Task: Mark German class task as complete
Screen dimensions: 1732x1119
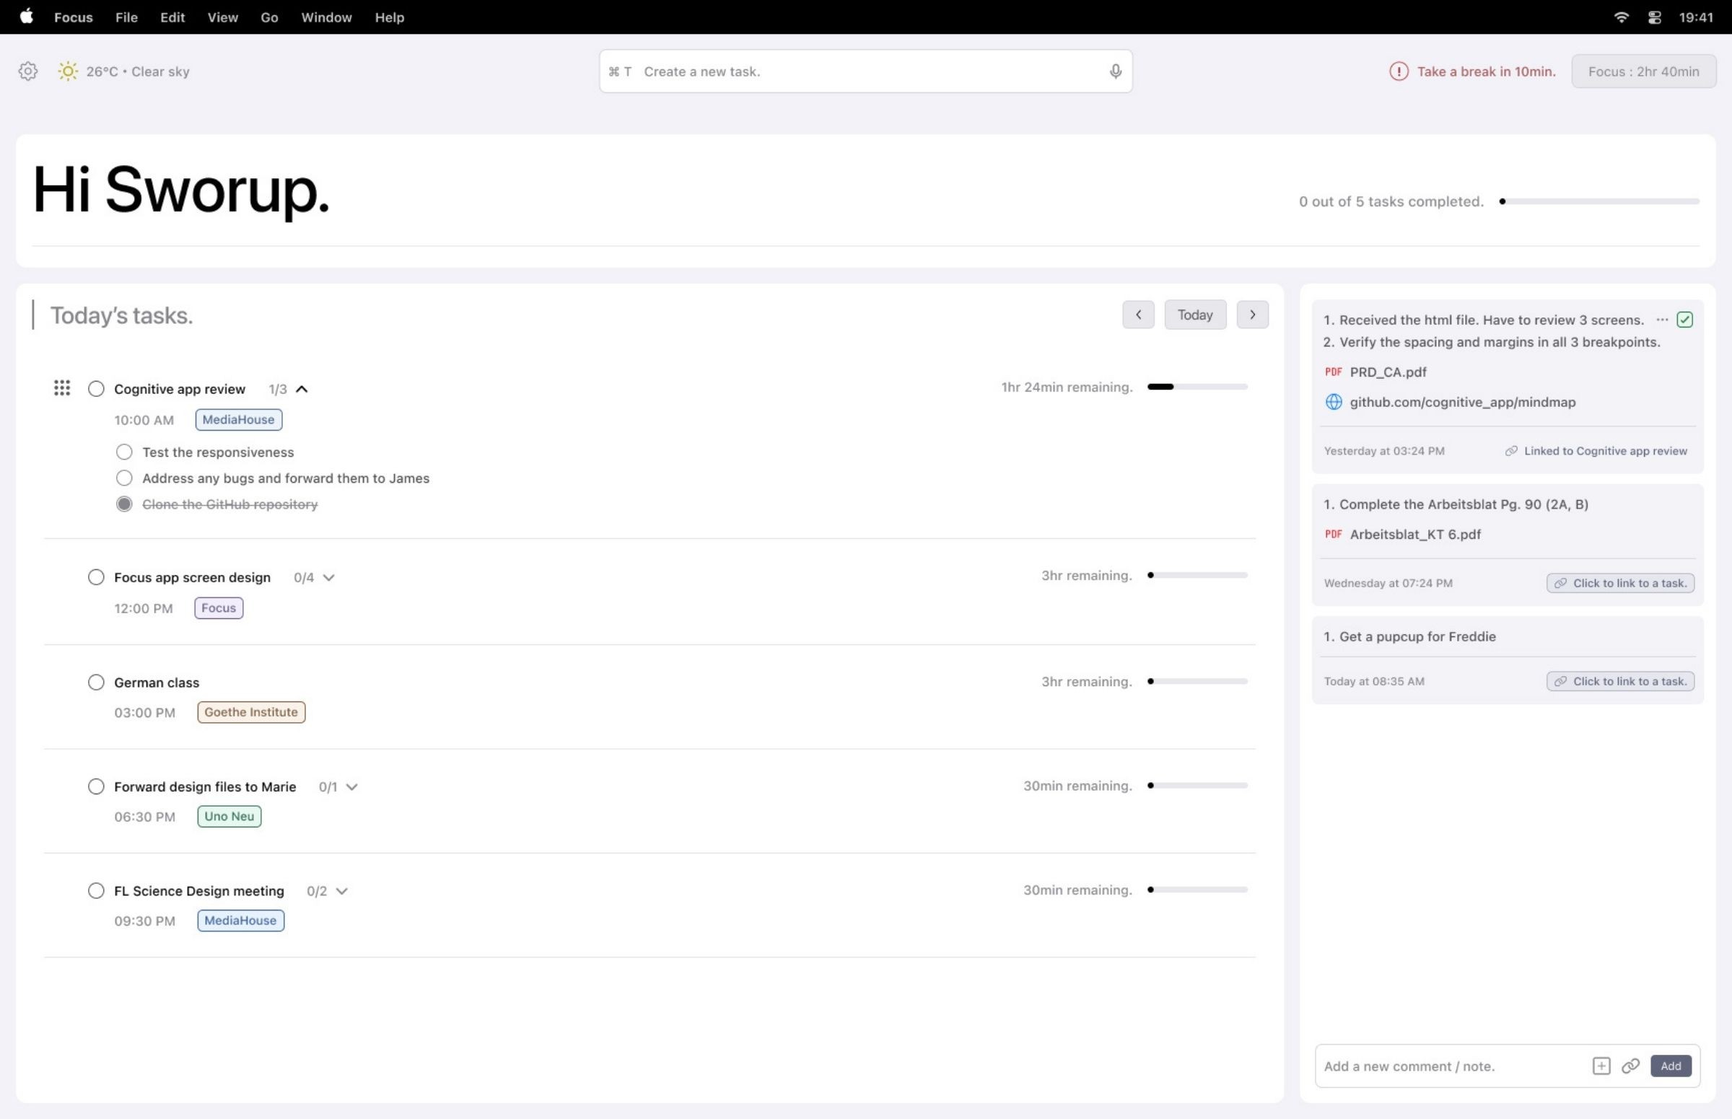Action: 96,683
